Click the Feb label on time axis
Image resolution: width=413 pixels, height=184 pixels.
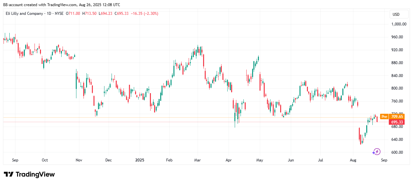pos(170,160)
